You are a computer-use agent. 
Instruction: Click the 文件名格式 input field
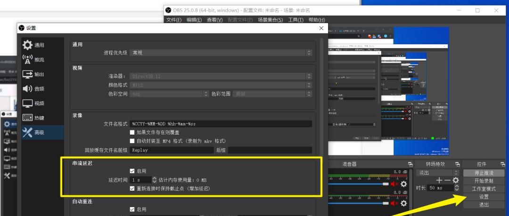(x=221, y=124)
